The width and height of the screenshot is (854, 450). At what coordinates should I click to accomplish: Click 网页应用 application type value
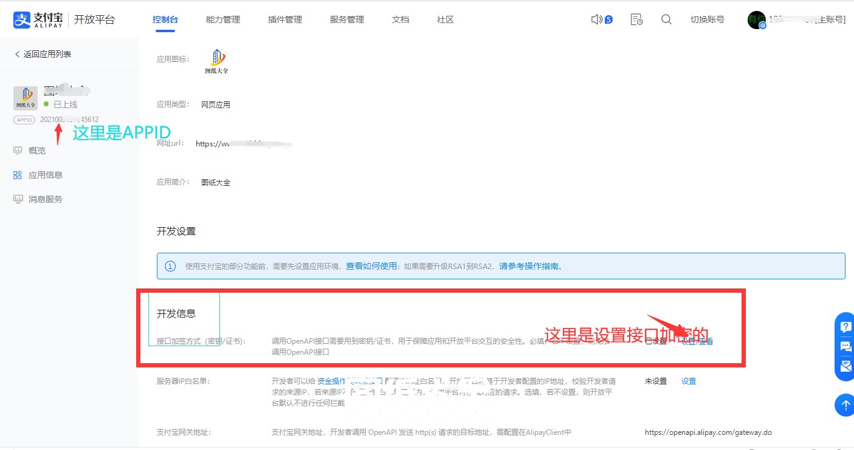216,104
